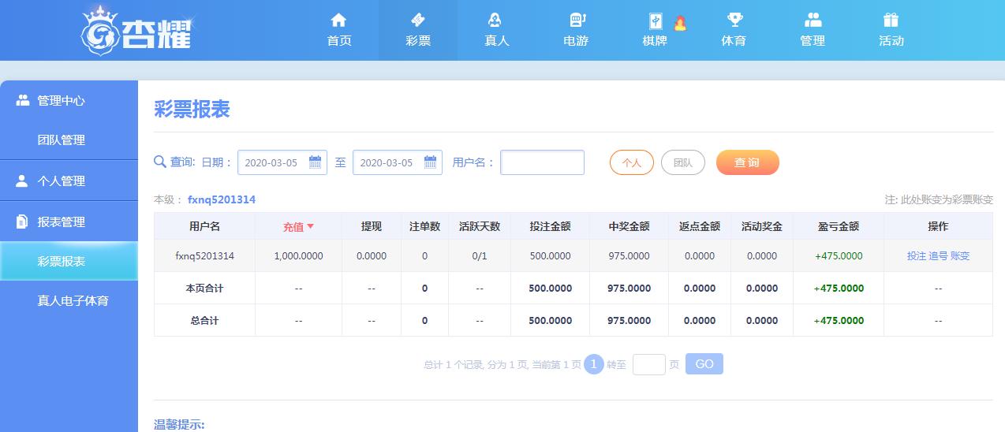Open the 彩票 lottery ticket icon
The image size is (1005, 432).
418,21
